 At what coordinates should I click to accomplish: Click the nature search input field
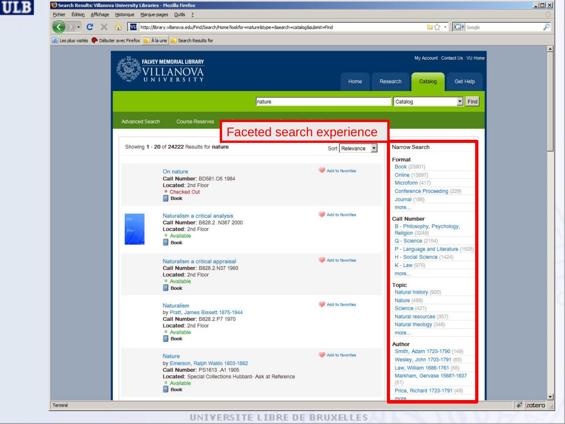pos(323,102)
